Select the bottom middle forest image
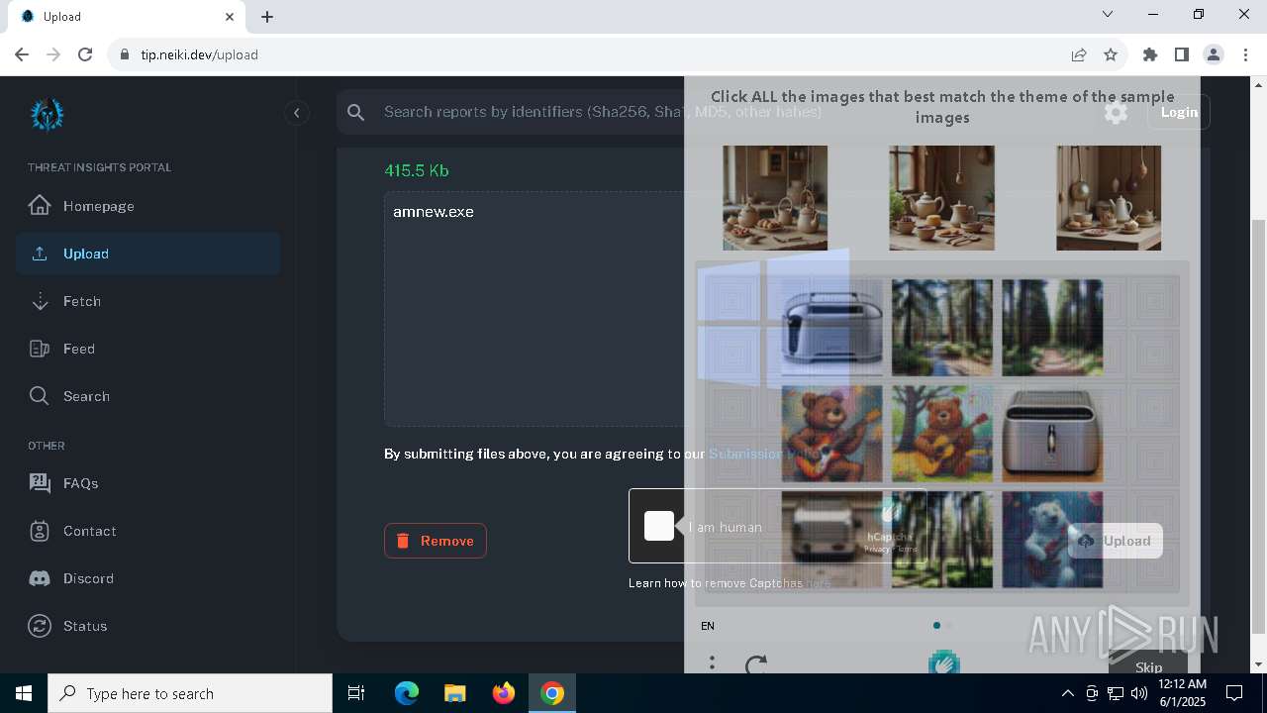This screenshot has height=713, width=1267. [x=941, y=540]
